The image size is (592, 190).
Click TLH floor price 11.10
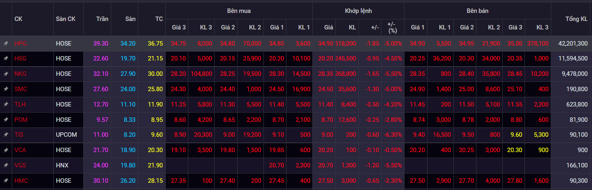click(129, 104)
